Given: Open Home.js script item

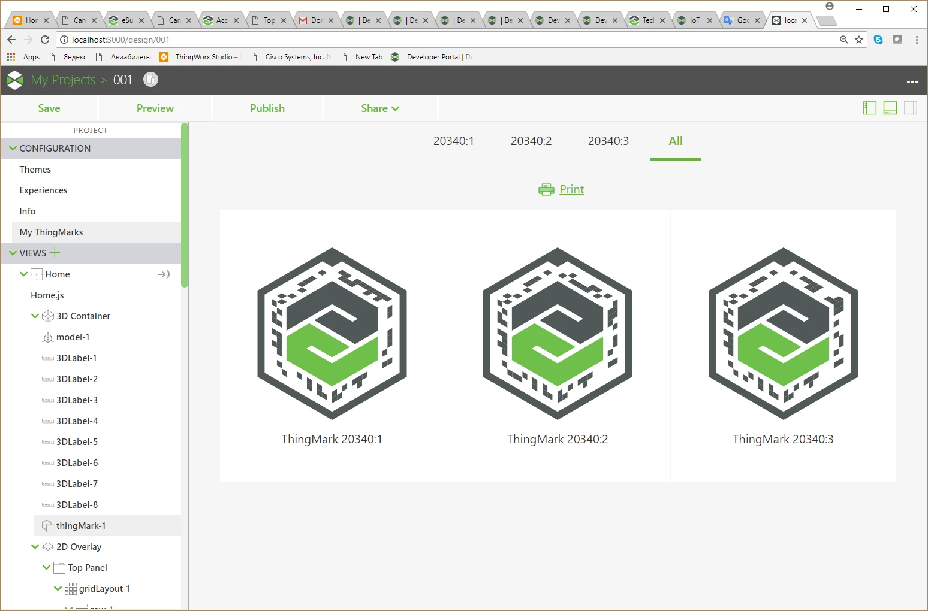Looking at the screenshot, I should pyautogui.click(x=47, y=295).
